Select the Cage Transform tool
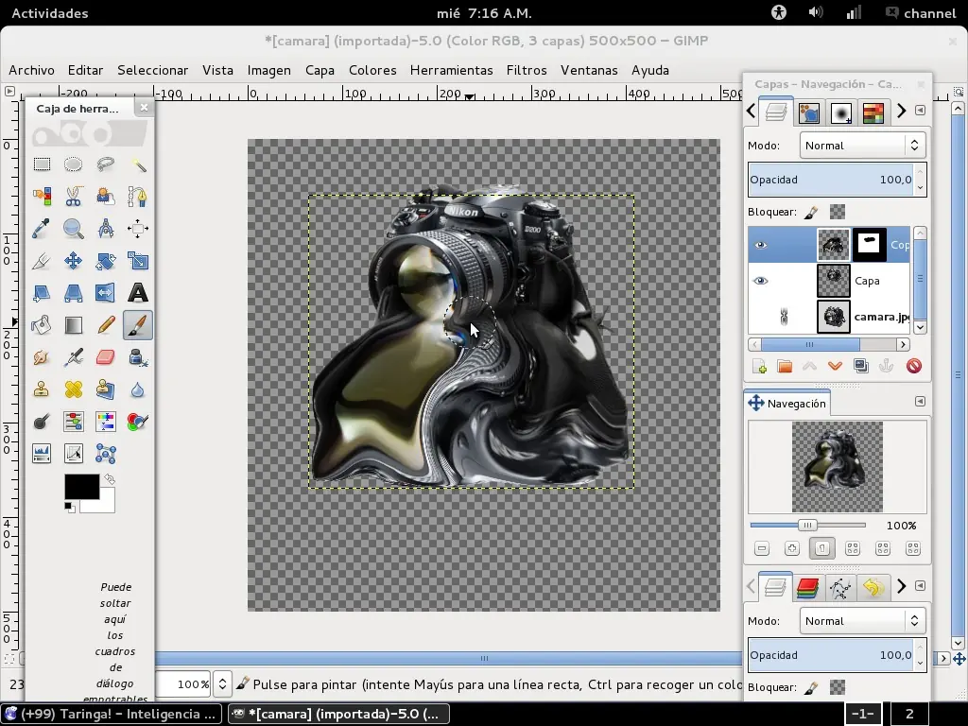Screen dimensions: 968x726 [x=106, y=454]
